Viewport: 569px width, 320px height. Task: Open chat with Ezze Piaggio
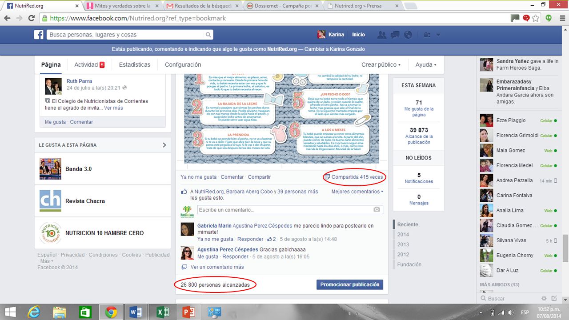point(519,120)
